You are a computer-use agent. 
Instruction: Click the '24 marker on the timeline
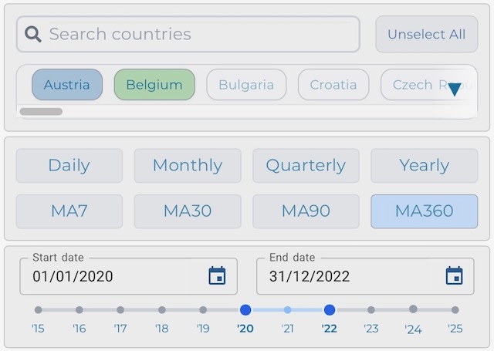point(413,309)
